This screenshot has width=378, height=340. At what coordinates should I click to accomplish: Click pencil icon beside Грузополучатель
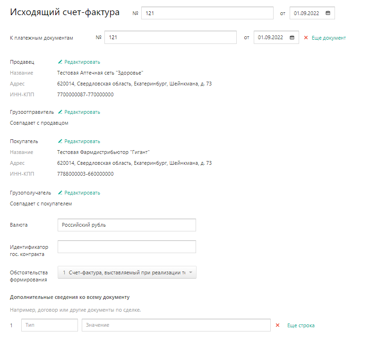[60, 193]
